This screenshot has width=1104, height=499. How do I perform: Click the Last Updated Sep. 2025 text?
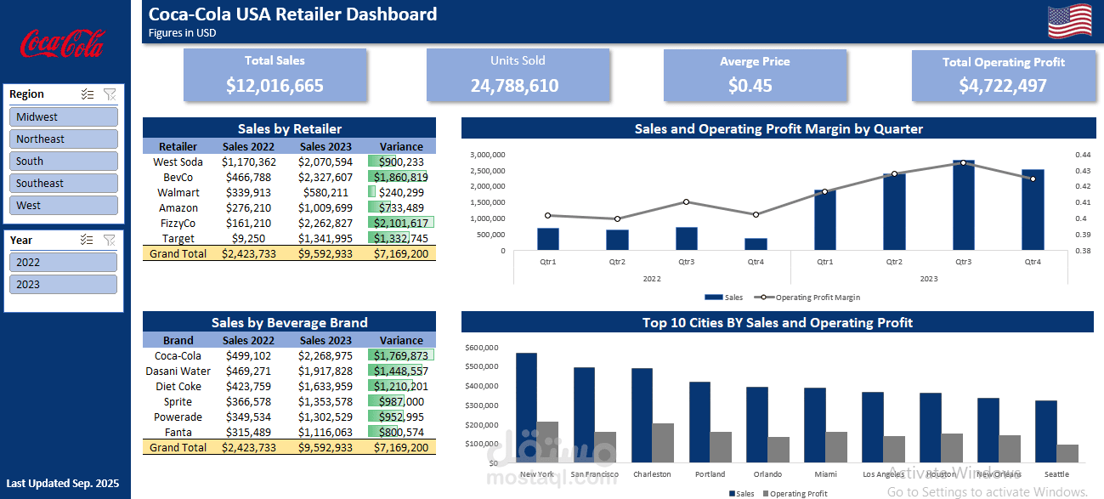(x=63, y=484)
